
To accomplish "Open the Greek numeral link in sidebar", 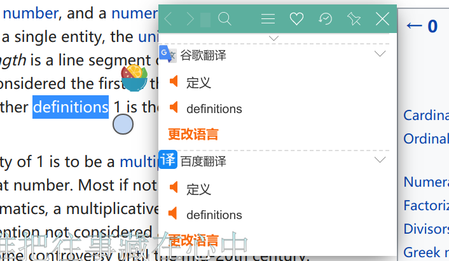I will pos(426,252).
